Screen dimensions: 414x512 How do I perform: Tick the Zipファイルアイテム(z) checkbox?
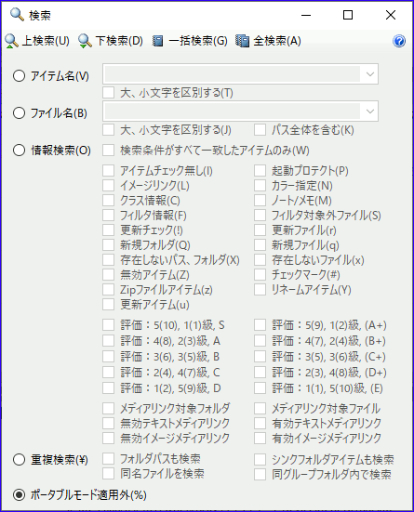click(x=108, y=289)
